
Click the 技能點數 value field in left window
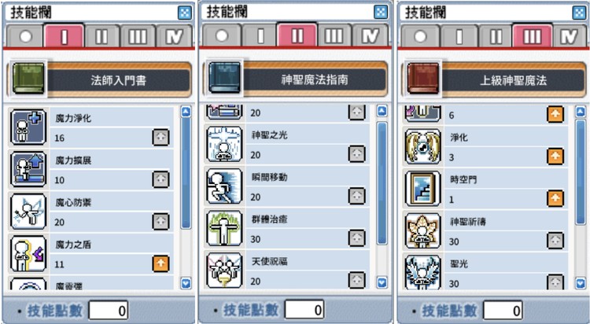point(109,311)
